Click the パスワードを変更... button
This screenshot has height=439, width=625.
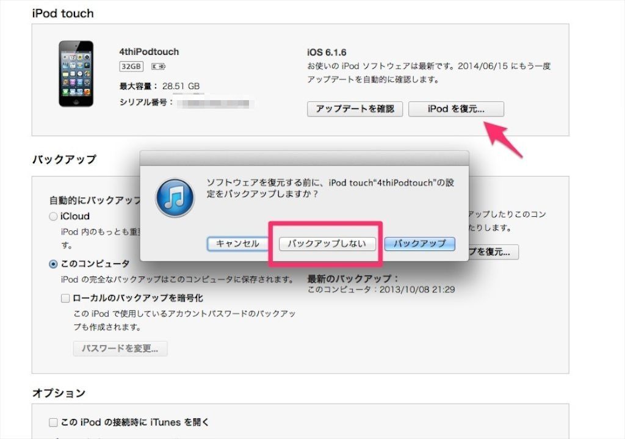pos(120,349)
